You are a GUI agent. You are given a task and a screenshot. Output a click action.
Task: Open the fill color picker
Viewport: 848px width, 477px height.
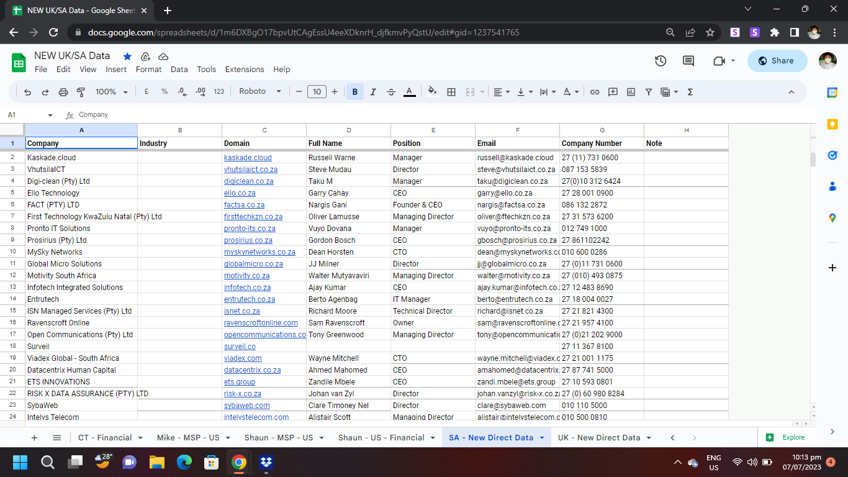(x=432, y=92)
